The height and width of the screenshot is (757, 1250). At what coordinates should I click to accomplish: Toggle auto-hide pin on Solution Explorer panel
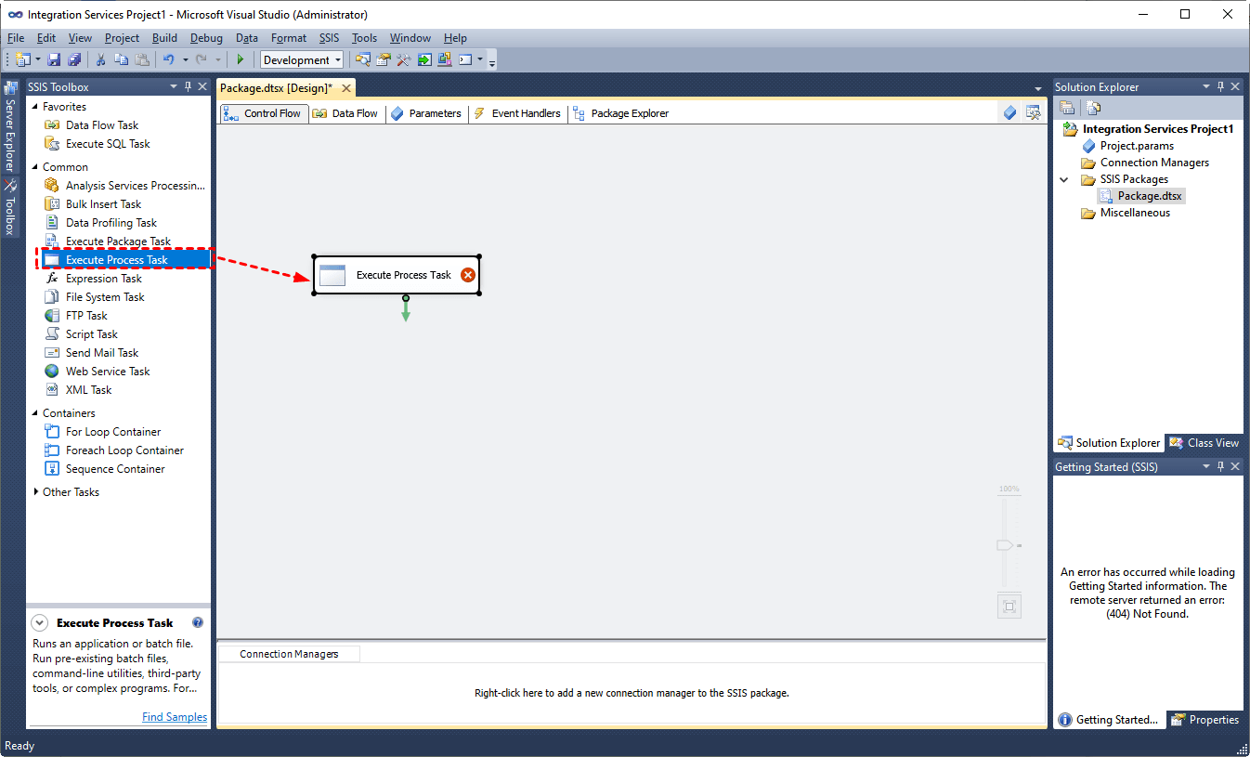(x=1220, y=86)
